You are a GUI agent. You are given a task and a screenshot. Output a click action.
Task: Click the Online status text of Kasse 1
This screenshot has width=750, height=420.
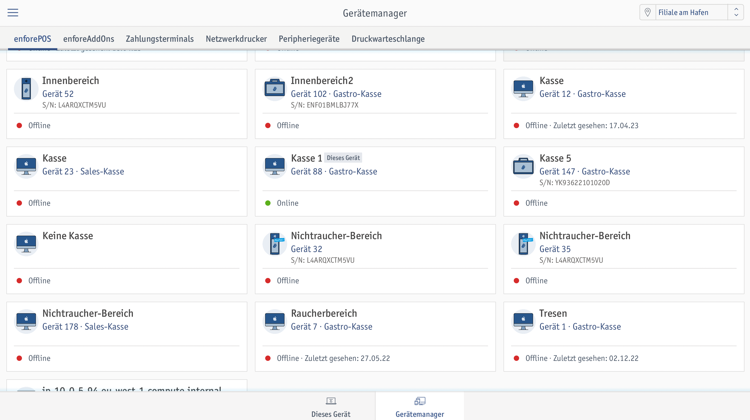coord(288,203)
